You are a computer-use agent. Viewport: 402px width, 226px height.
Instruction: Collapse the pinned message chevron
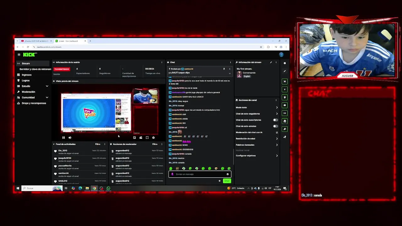click(x=230, y=73)
